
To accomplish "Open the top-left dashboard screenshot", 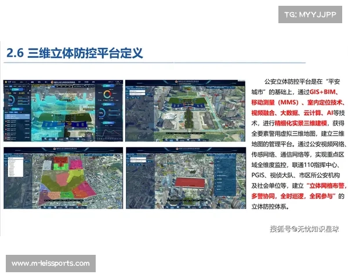I will (62, 111).
